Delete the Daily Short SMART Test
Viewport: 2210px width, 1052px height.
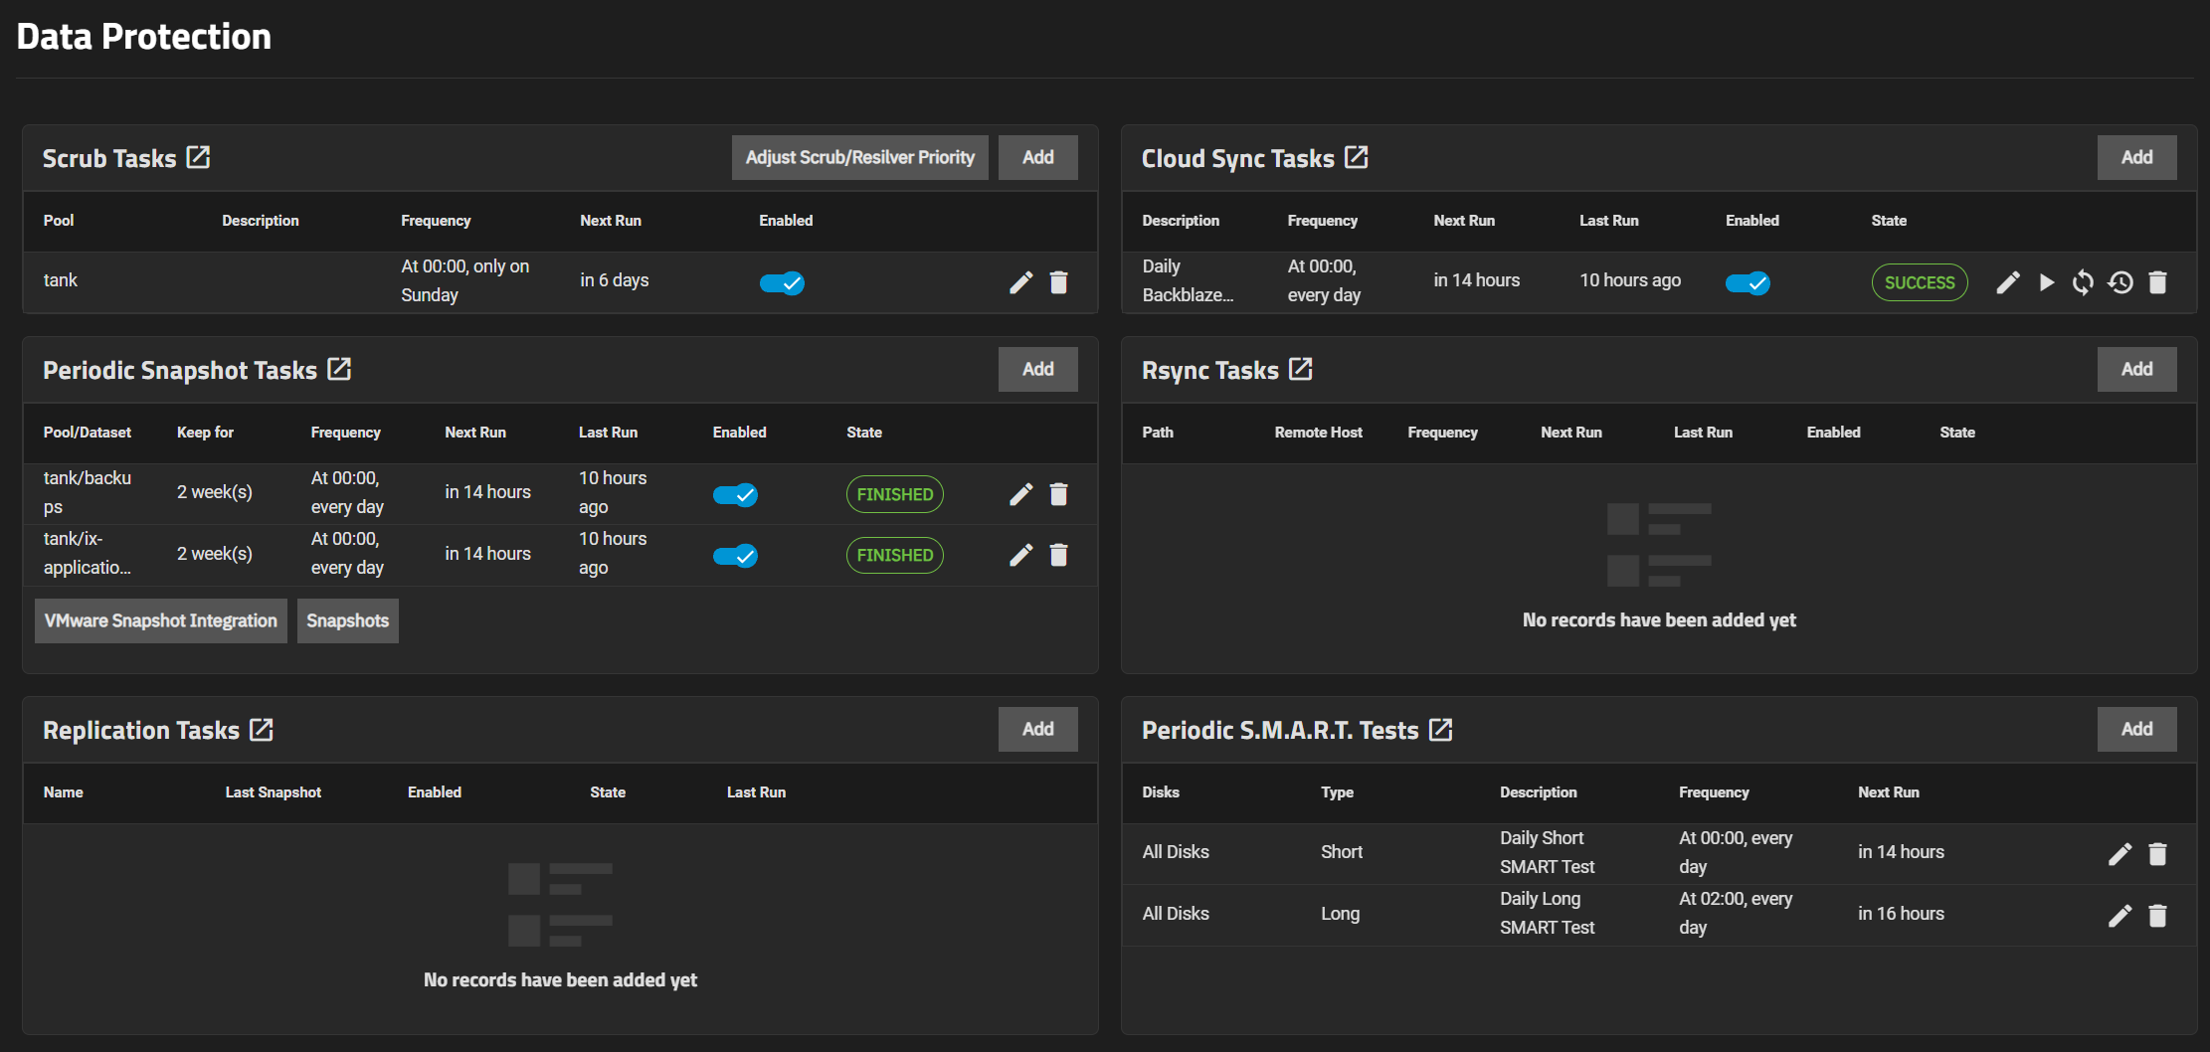point(2157,854)
